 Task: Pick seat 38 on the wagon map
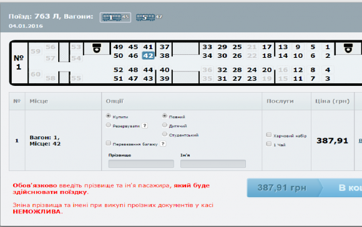coord(165,55)
